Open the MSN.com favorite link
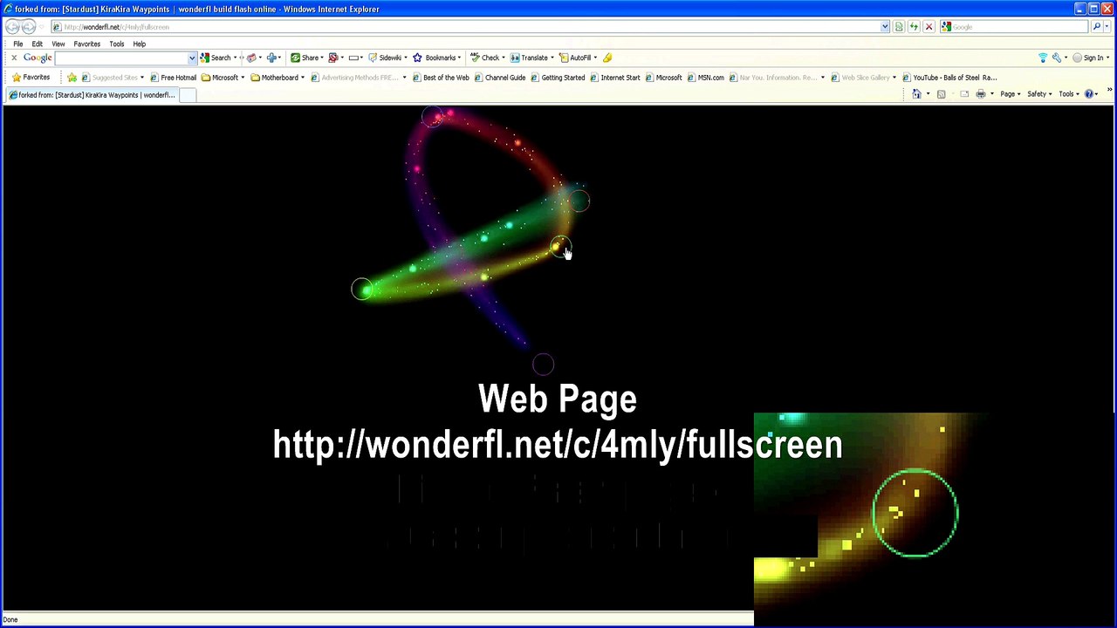Screen dimensions: 1117x628 [x=705, y=78]
